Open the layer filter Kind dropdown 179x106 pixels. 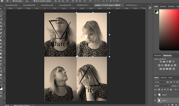pyautogui.click(x=160, y=82)
